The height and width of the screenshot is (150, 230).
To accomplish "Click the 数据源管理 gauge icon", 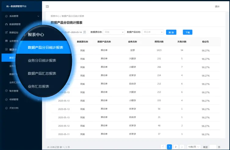I will [x=6, y=24].
